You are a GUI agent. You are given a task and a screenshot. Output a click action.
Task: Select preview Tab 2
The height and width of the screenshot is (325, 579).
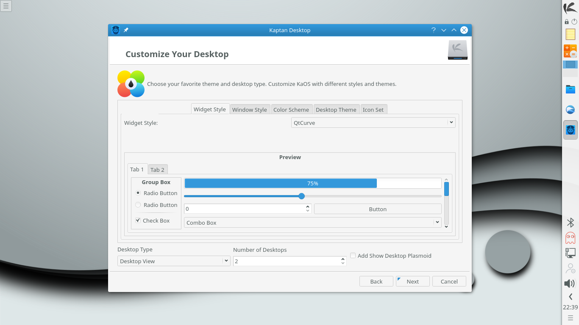157,170
